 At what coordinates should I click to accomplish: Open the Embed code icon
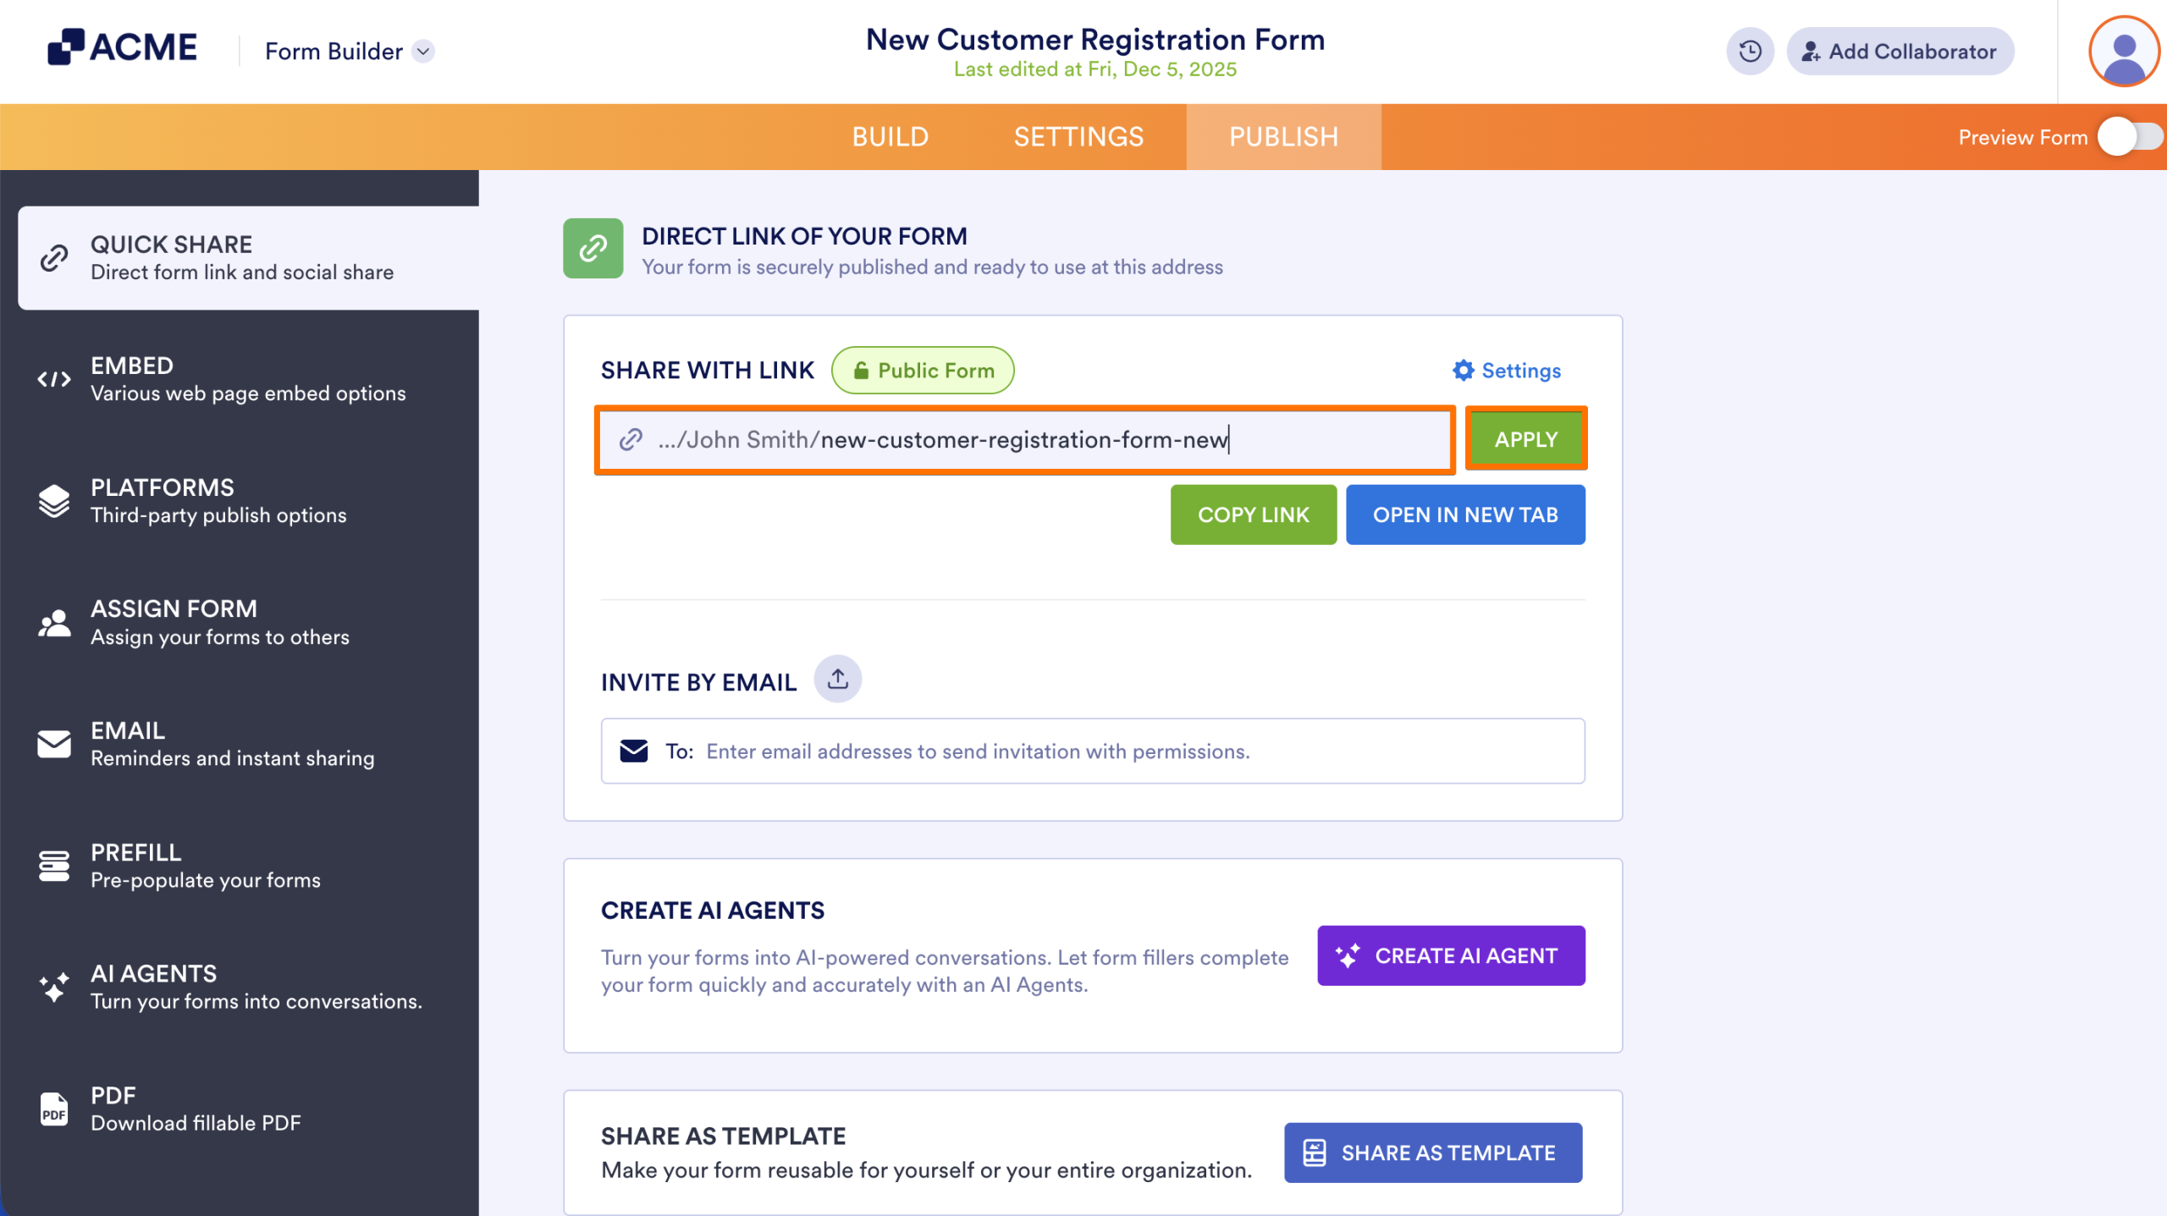[54, 379]
